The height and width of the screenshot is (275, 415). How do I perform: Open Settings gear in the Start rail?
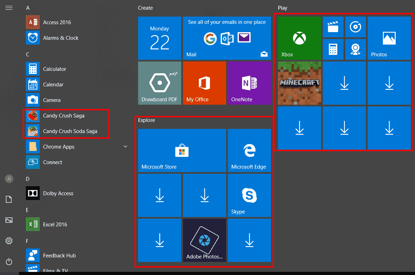[9, 241]
